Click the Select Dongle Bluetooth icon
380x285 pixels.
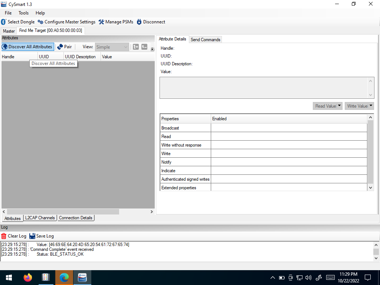tap(3, 22)
